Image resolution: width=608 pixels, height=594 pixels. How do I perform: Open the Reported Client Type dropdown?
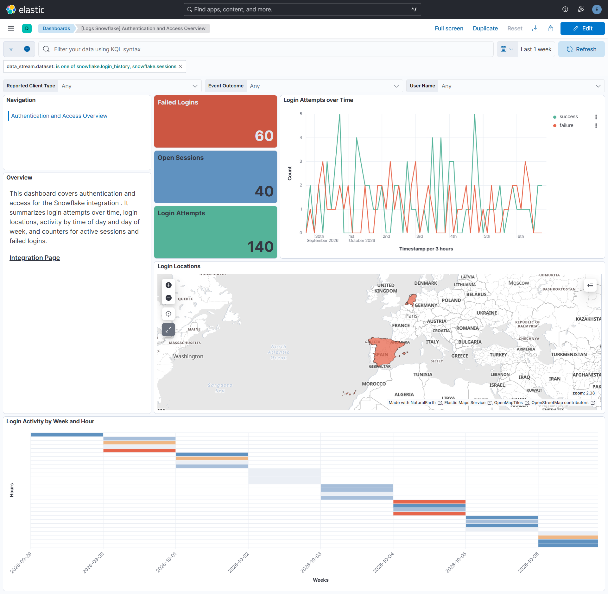[130, 86]
